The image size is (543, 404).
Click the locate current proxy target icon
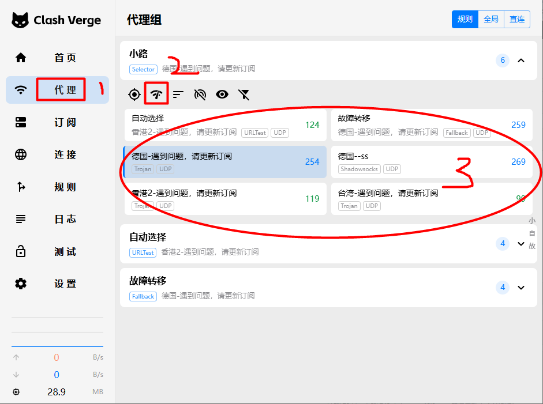click(134, 95)
